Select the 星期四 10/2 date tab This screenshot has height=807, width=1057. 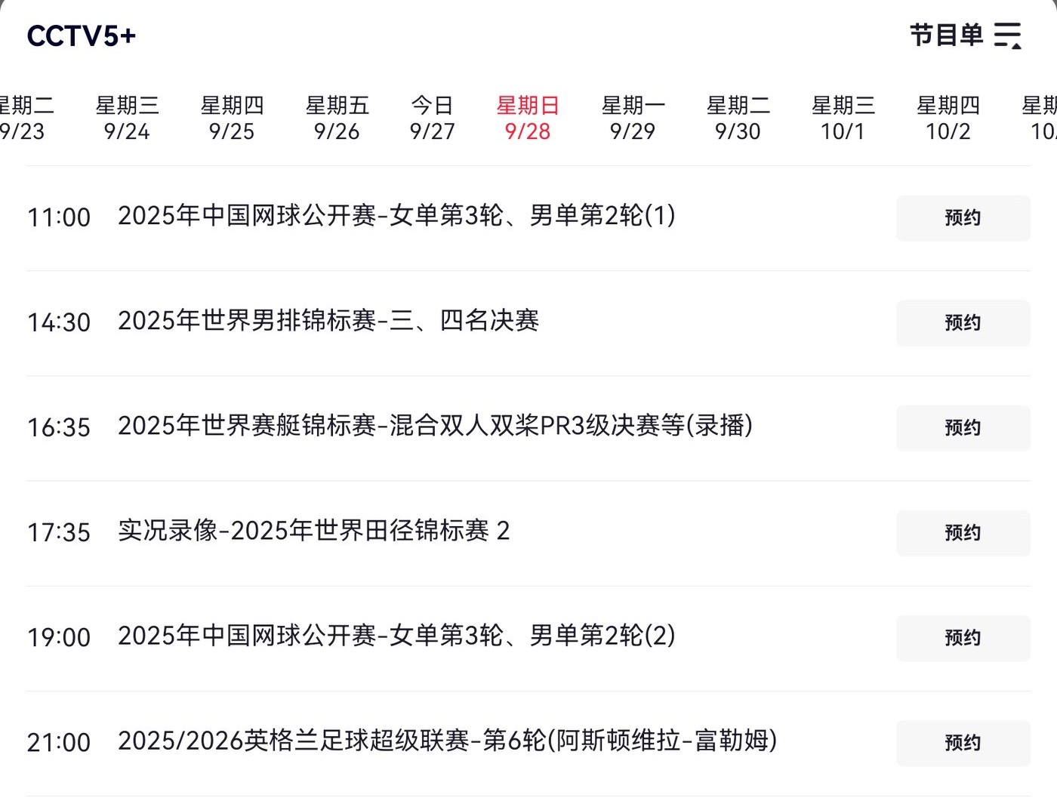click(948, 118)
